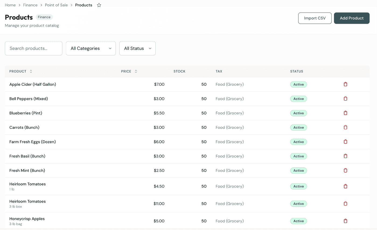Delete the Honeycrisp Apples entry

coord(345,221)
